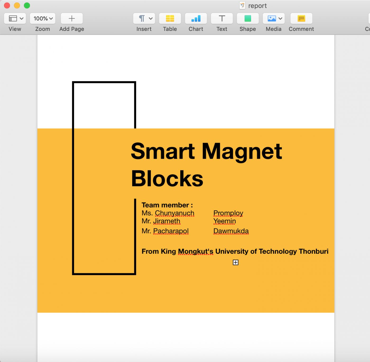Click the report document title icon

click(x=242, y=6)
